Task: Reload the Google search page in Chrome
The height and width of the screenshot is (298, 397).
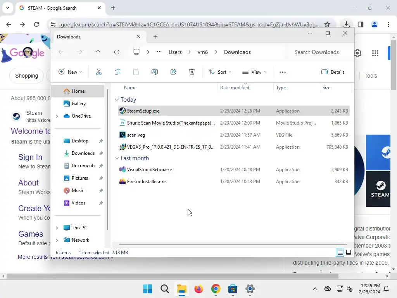Action: click(x=36, y=24)
